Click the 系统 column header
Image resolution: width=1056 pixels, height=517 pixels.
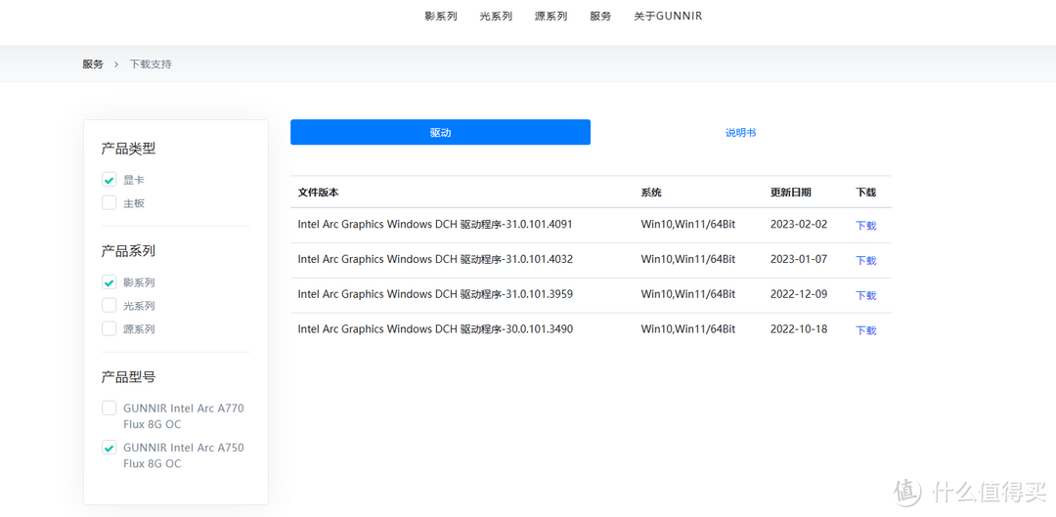(x=651, y=192)
